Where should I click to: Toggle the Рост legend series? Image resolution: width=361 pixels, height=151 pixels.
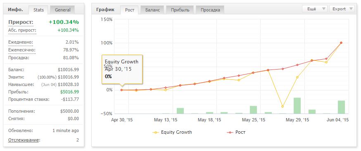click(236, 132)
